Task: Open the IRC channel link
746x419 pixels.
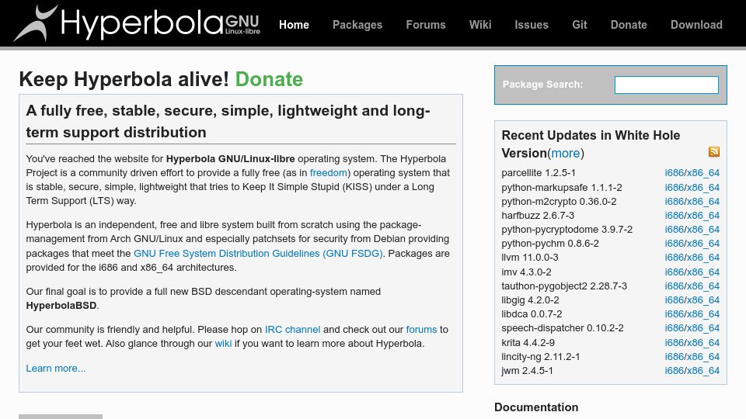Action: click(x=293, y=329)
